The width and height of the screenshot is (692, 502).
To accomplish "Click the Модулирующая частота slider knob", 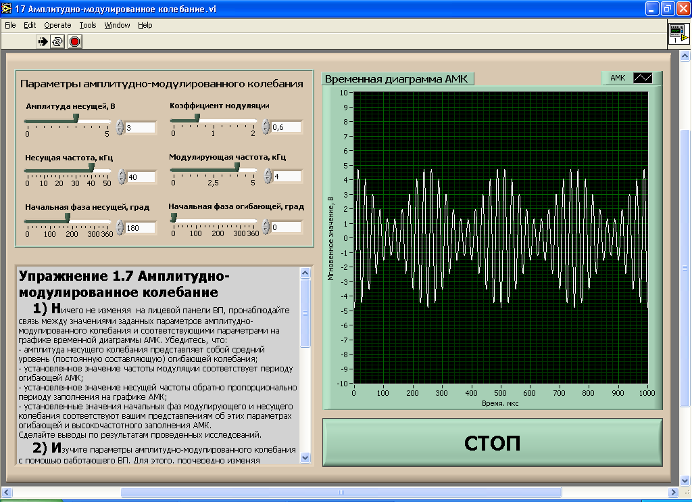I will click(237, 167).
